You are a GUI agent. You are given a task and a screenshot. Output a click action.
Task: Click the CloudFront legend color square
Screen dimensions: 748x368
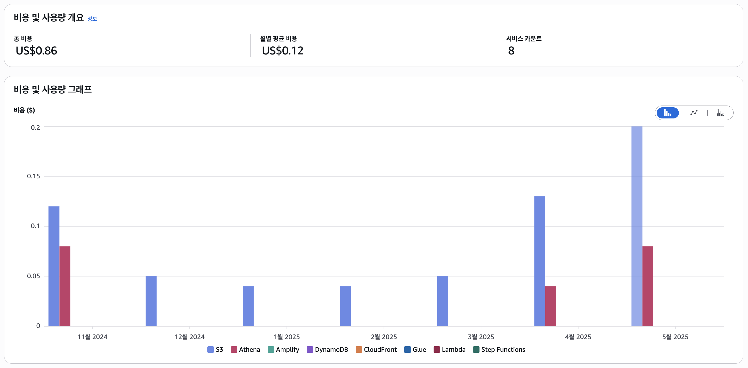coord(359,349)
